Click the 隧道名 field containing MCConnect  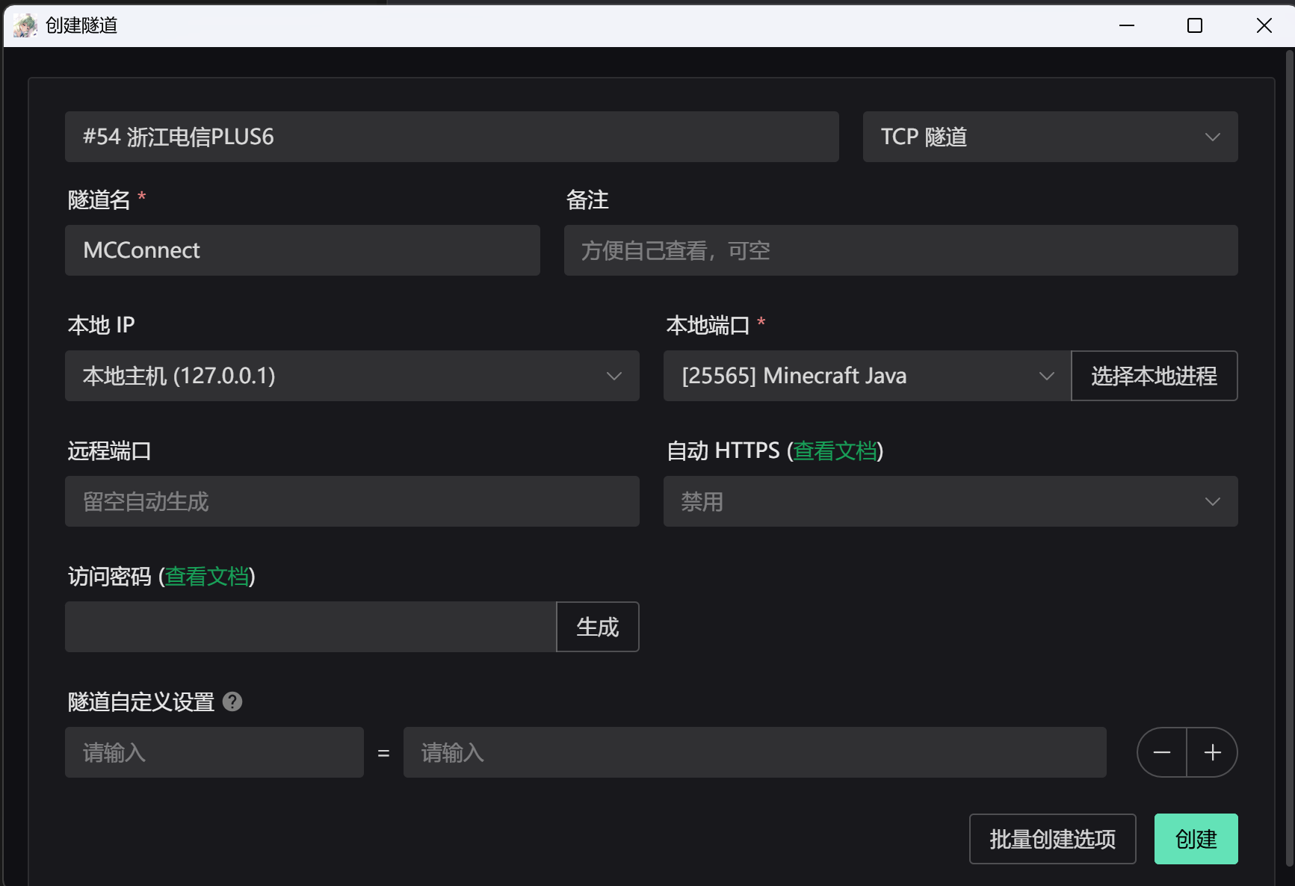tap(302, 250)
